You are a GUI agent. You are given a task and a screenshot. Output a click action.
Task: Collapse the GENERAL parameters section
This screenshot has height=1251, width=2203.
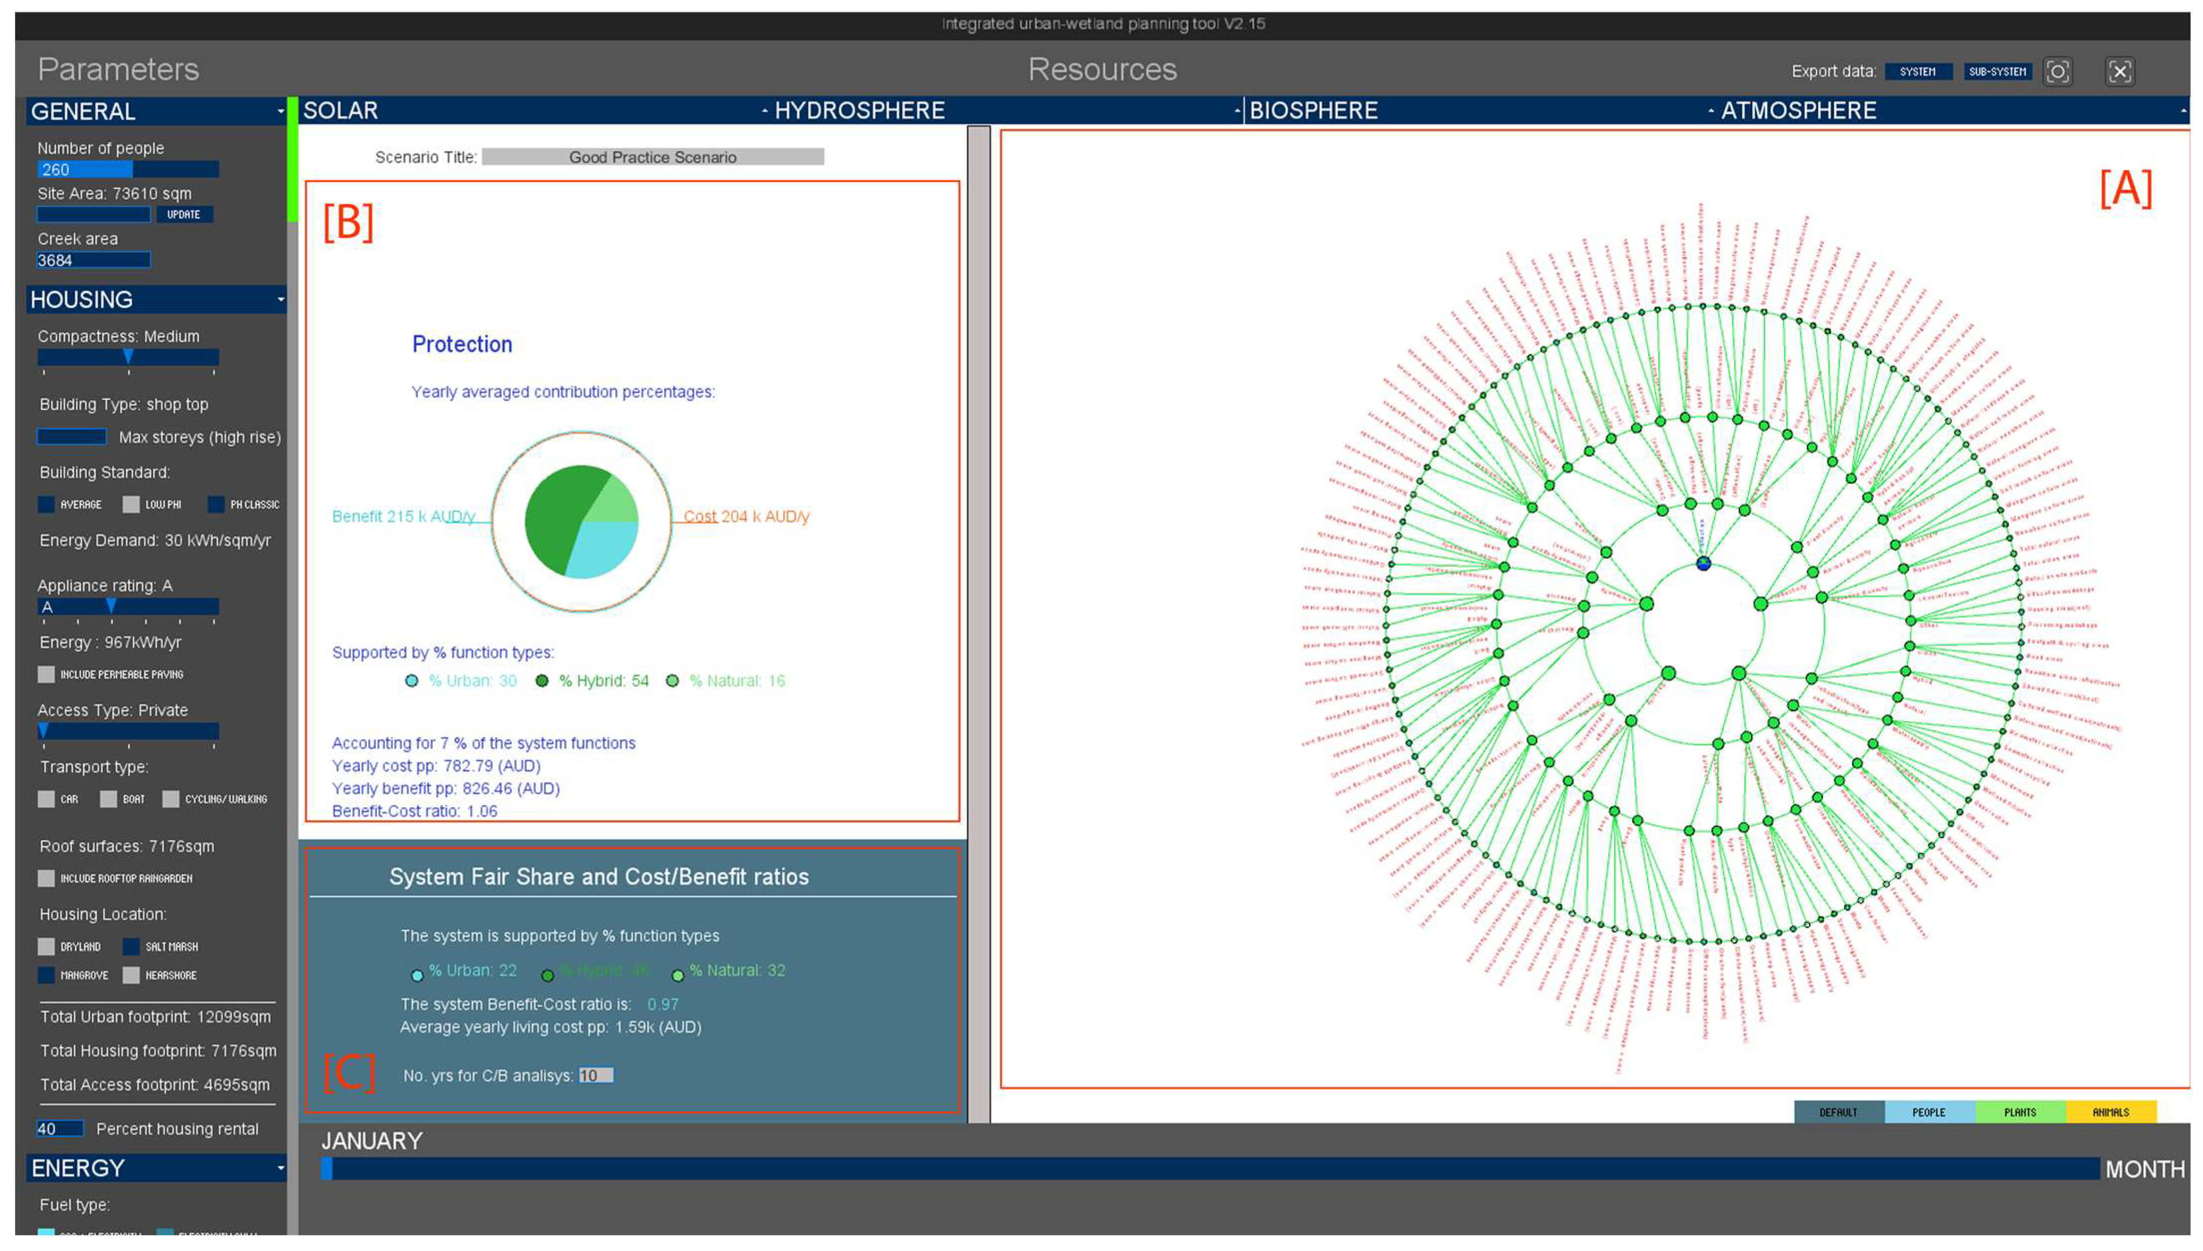280,112
